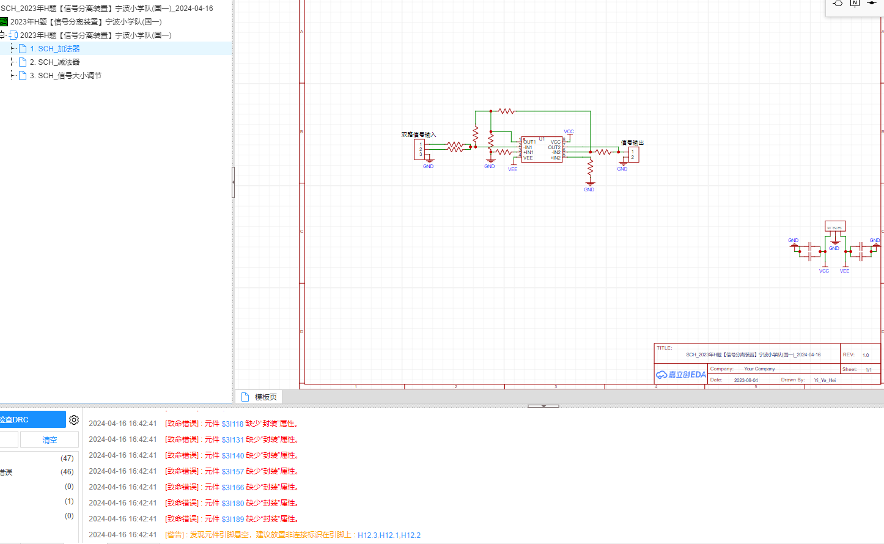Select the net label N tool
The width and height of the screenshot is (884, 544).
click(855, 4)
